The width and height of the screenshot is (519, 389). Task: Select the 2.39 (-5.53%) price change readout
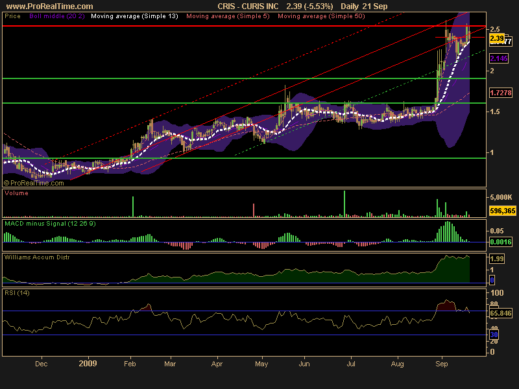coord(309,6)
